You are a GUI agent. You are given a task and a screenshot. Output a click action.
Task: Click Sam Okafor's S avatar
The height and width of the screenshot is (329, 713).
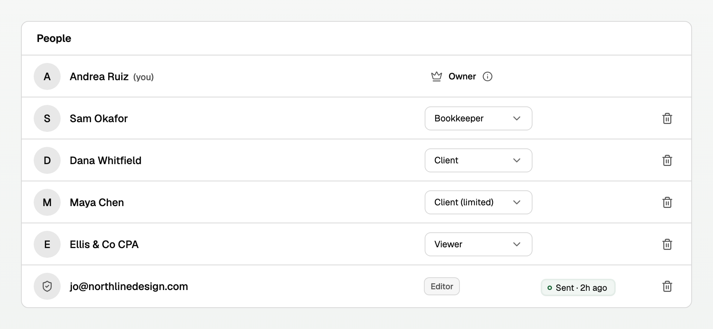click(47, 118)
